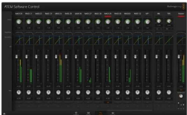Select the Audio tab
Image resolution: width=187 pixels, height=115 pixels.
tap(100, 113)
